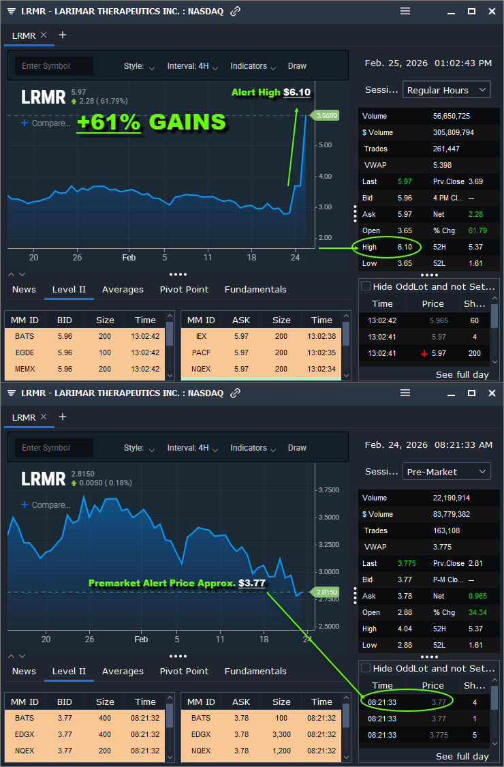Click the chain link icon in top window title
Screen dimensions: 504x767
pyautogui.click(x=236, y=12)
